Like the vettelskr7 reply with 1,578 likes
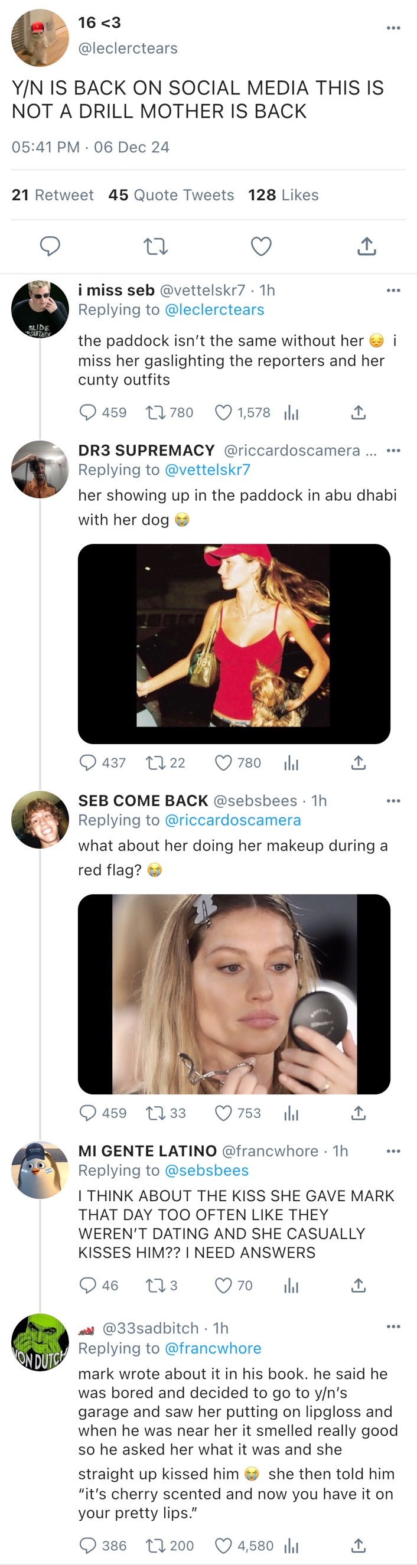 (x=224, y=413)
